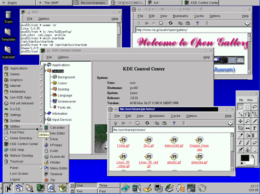
Task: Select the Move tool in GIMP toolbox
Action: pos(241,121)
